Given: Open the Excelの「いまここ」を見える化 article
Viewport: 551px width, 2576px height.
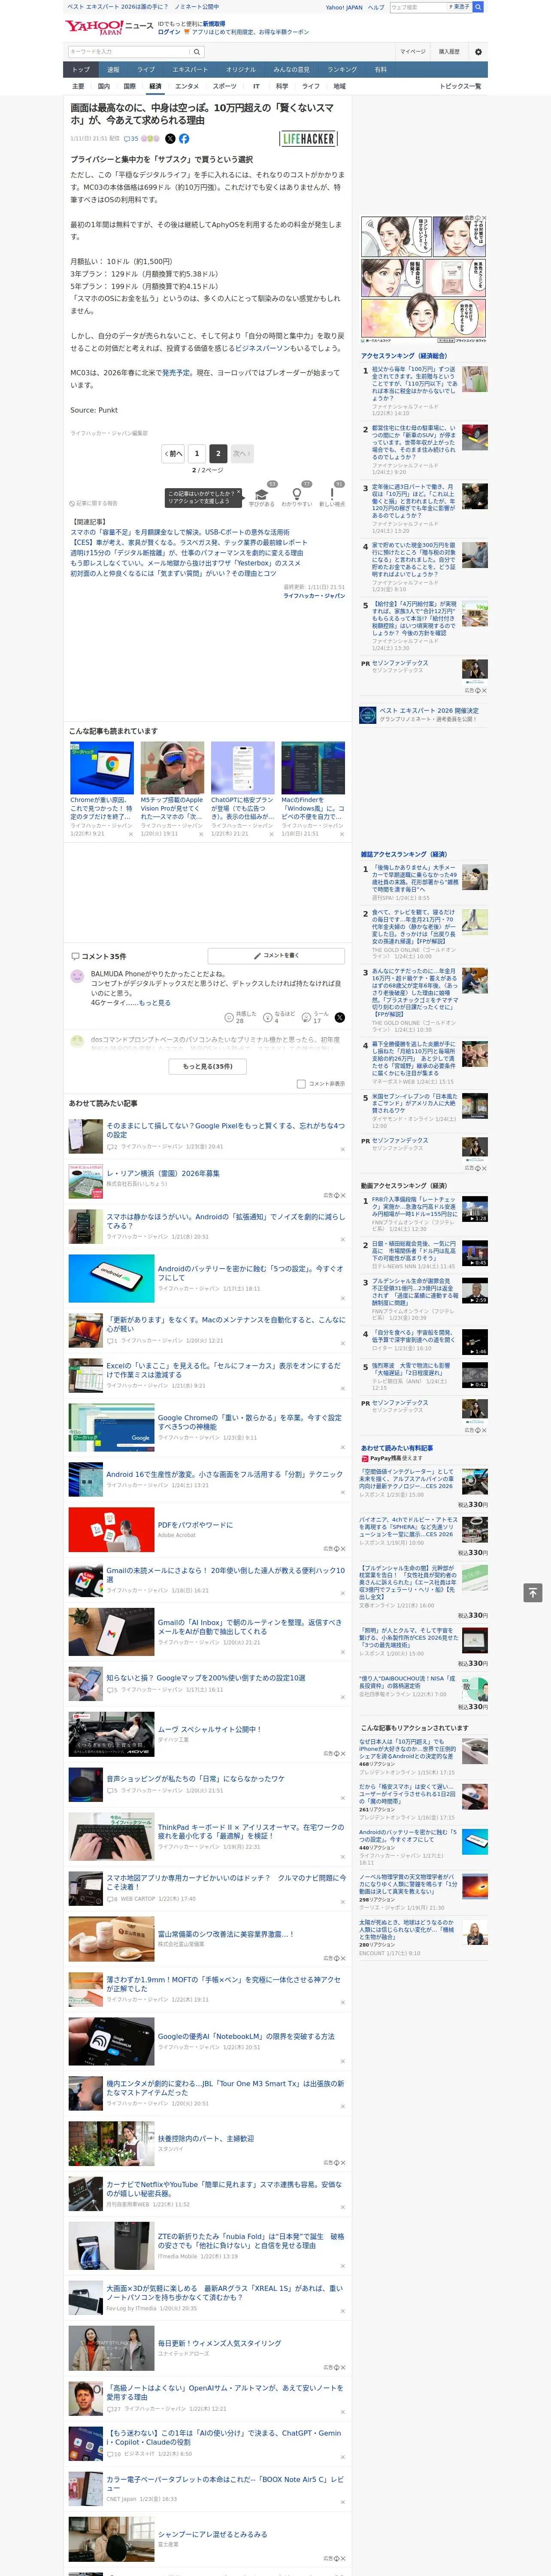Looking at the screenshot, I should [x=224, y=1370].
